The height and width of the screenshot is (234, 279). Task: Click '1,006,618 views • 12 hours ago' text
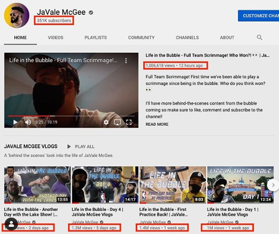click(x=174, y=66)
